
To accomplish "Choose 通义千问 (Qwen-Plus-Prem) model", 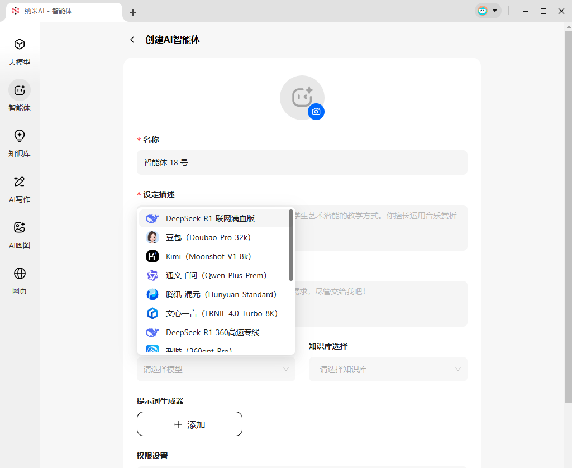I will [x=214, y=275].
